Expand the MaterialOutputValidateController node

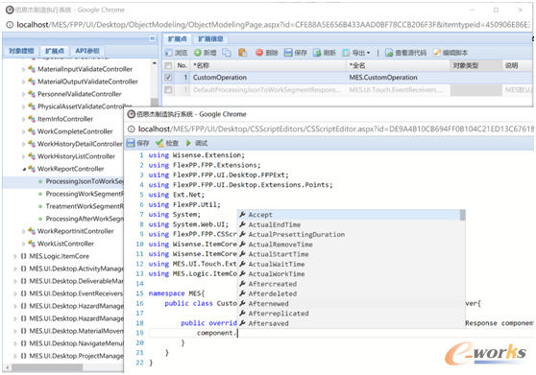23,82
